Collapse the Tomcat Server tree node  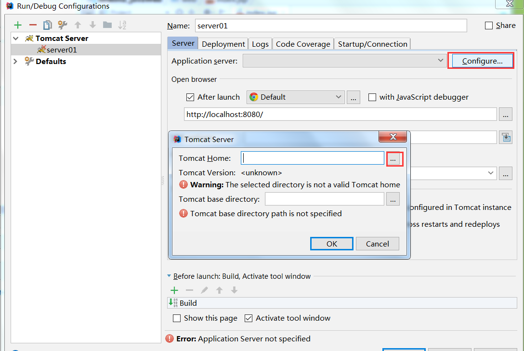pyautogui.click(x=16, y=39)
